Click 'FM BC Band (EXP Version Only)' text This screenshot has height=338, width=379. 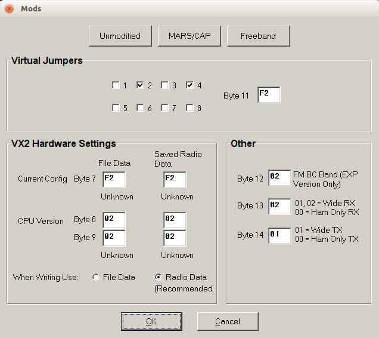[x=325, y=179]
